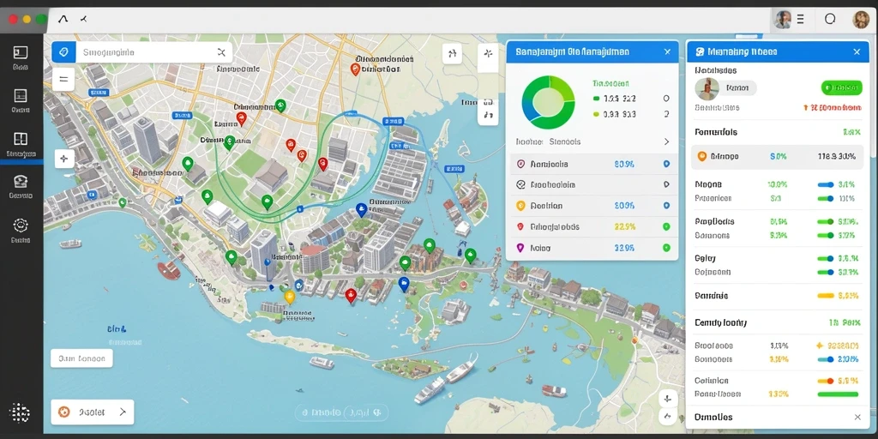The width and height of the screenshot is (878, 439).
Task: Clear the map search with its X icon
Action: [220, 52]
